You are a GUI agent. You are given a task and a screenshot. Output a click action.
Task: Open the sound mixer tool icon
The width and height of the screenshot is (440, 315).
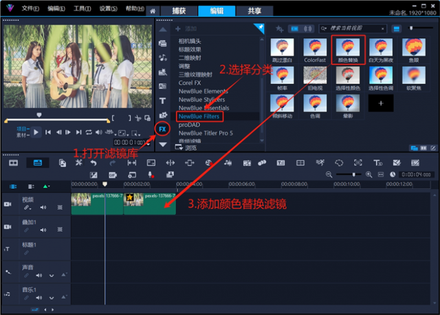(228, 163)
